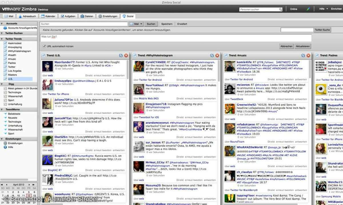Open the Mail search-type dropdown
Screen dimensions: 343x205
point(136,24)
